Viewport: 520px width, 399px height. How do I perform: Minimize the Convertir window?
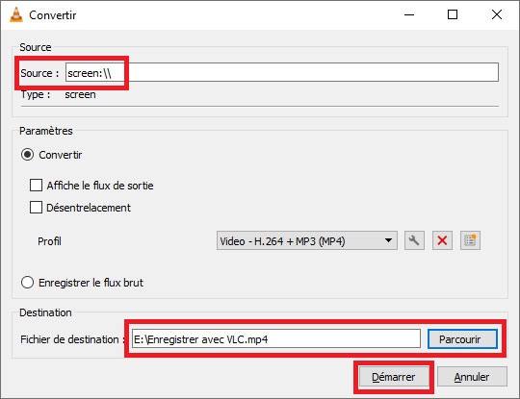tap(409, 14)
